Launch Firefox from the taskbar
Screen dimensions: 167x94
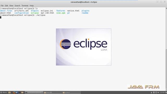point(14,92)
